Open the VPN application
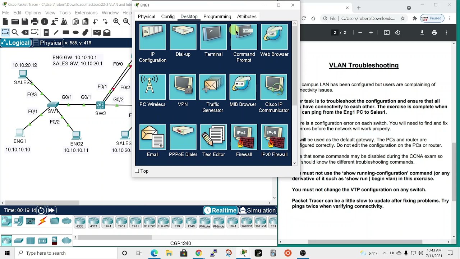460x259 pixels. click(183, 87)
